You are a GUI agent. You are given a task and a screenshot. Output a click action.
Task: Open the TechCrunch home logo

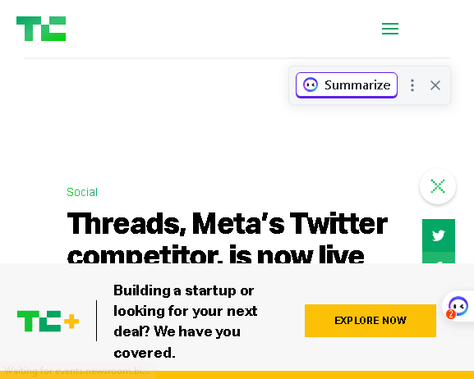41,29
